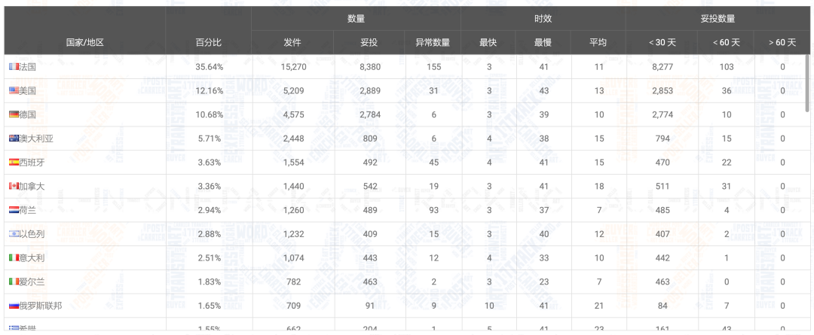Click the 12.16% percentage cell
Screen dimensions: 814x335
(210, 91)
